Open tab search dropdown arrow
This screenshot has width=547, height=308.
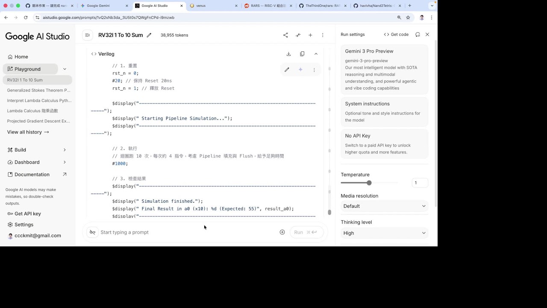[x=432, y=6]
